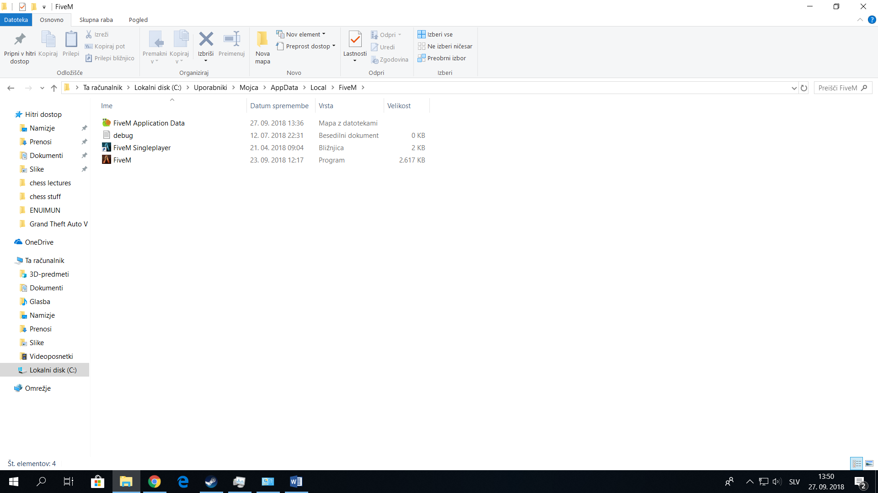Open Omrežje network in sidebar

37,388
